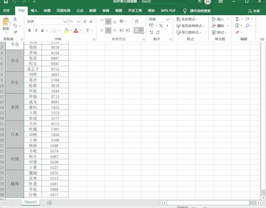Image resolution: width=266 pixels, height=208 pixels.
Task: Click the AutoSum sigma icon
Action: coord(237,19)
